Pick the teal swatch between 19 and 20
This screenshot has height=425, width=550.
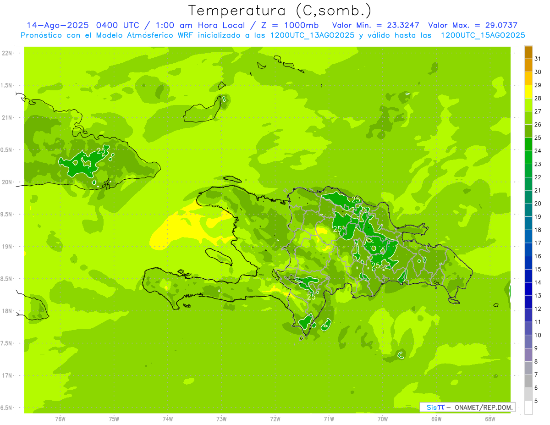coord(528,210)
